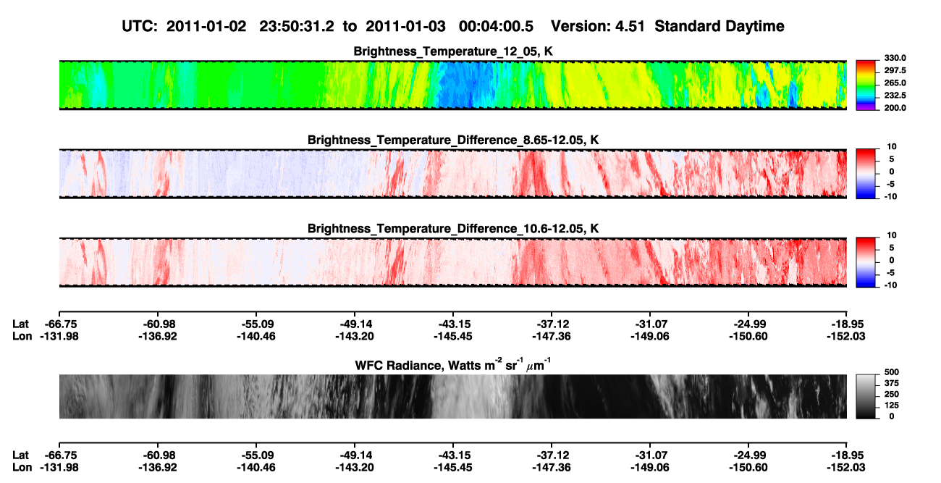Click the 330.0 color bar label
The width and height of the screenshot is (941, 483).
895,58
